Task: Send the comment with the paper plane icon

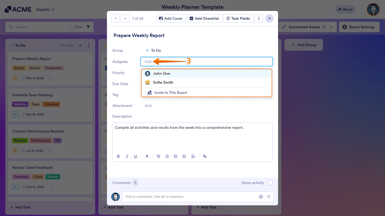Action: [268, 197]
